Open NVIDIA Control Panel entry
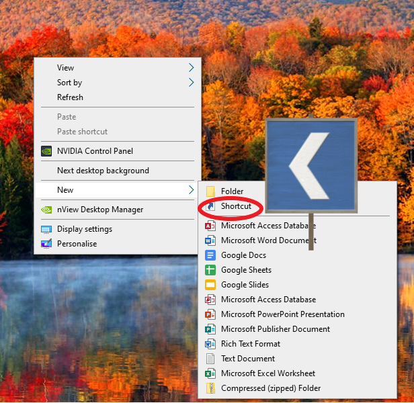This screenshot has width=414, height=403. click(118, 151)
